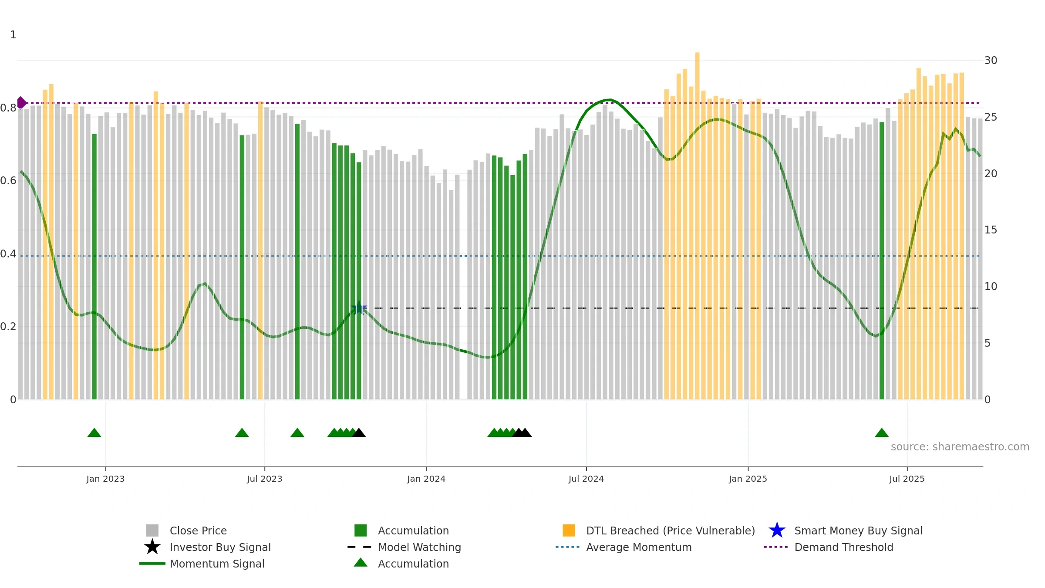Viewport: 1045px width, 588px height.
Task: Click the blue star signal marker on the chart
Action: (x=359, y=308)
